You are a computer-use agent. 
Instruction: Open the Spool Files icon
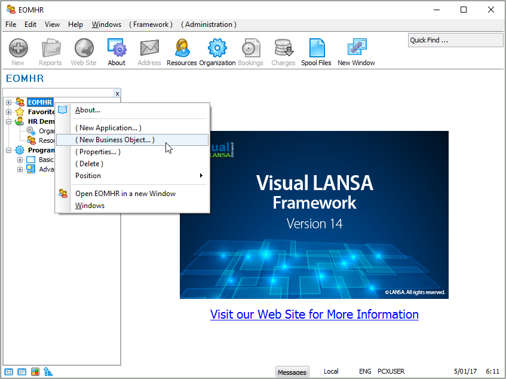pyautogui.click(x=317, y=48)
